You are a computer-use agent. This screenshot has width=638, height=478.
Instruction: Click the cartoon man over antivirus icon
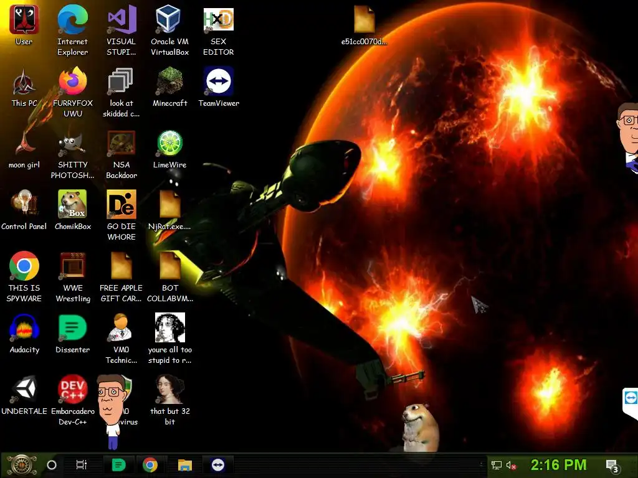(111, 411)
